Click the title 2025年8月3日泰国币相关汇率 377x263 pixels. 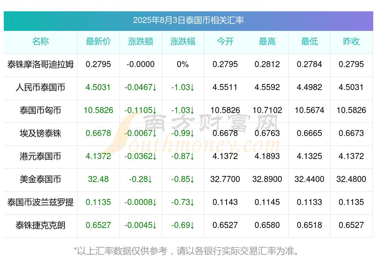click(188, 20)
